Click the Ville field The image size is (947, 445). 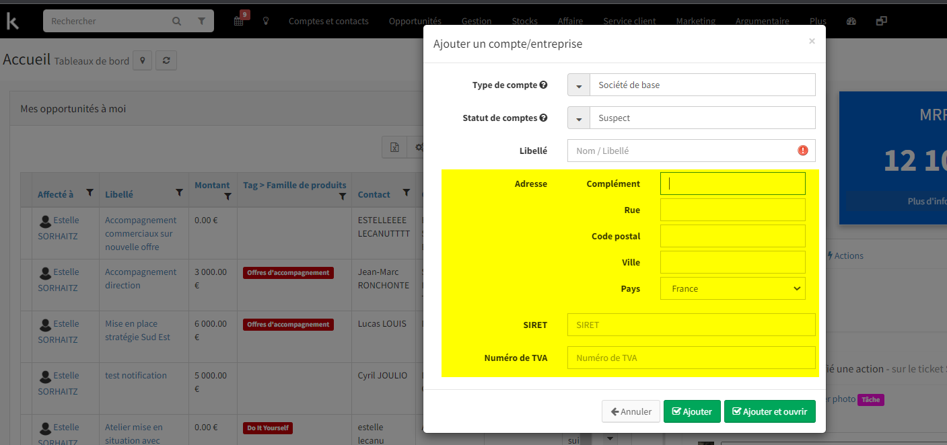[x=733, y=262]
